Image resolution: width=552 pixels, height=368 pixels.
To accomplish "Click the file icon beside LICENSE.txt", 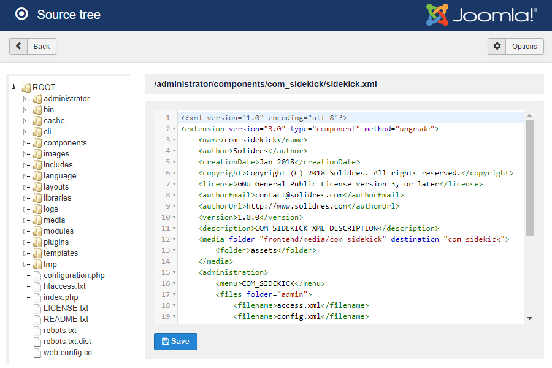I will click(36, 309).
